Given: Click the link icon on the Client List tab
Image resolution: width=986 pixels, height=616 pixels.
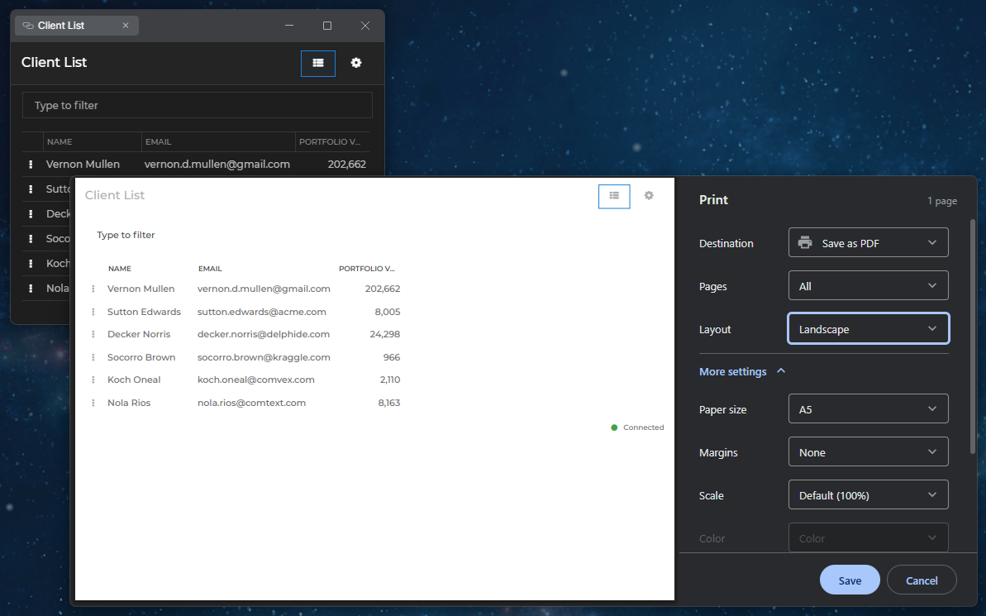Looking at the screenshot, I should (27, 26).
